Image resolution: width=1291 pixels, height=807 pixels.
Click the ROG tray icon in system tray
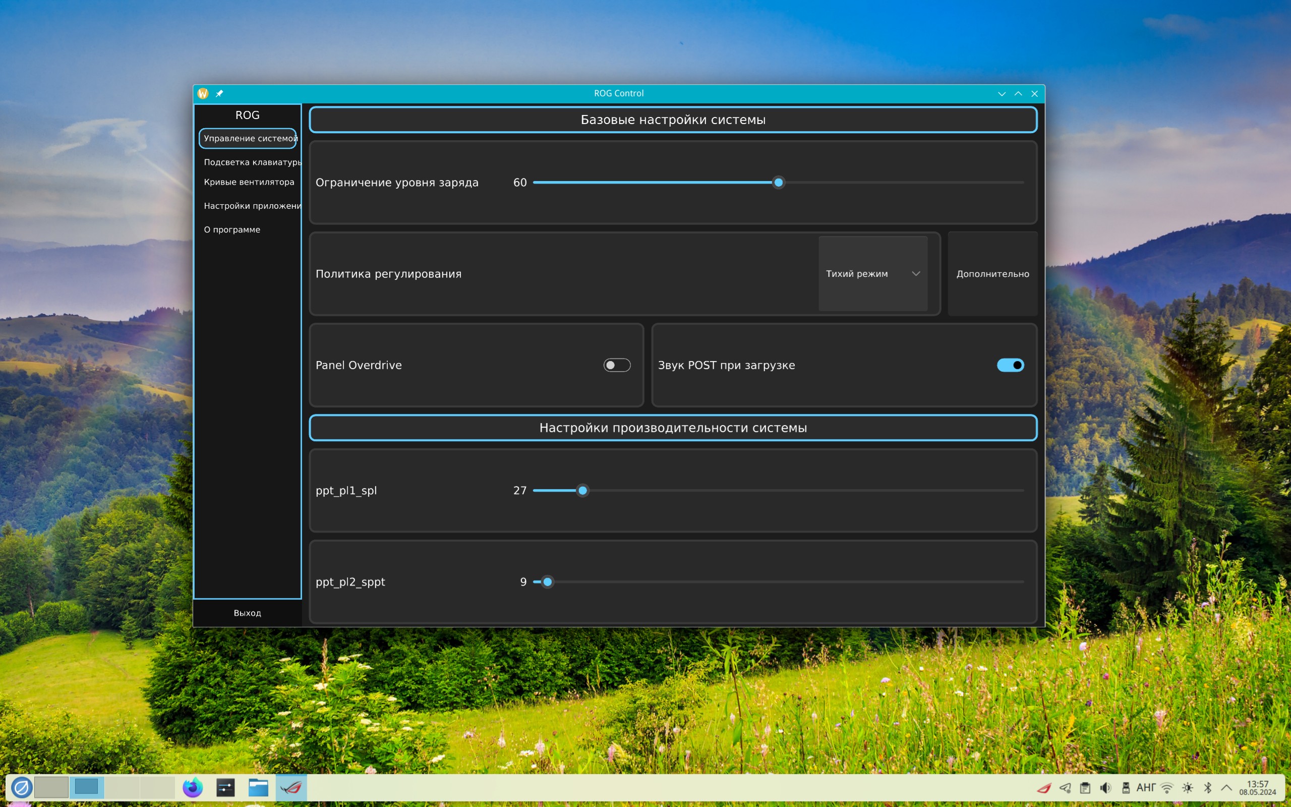(1044, 788)
